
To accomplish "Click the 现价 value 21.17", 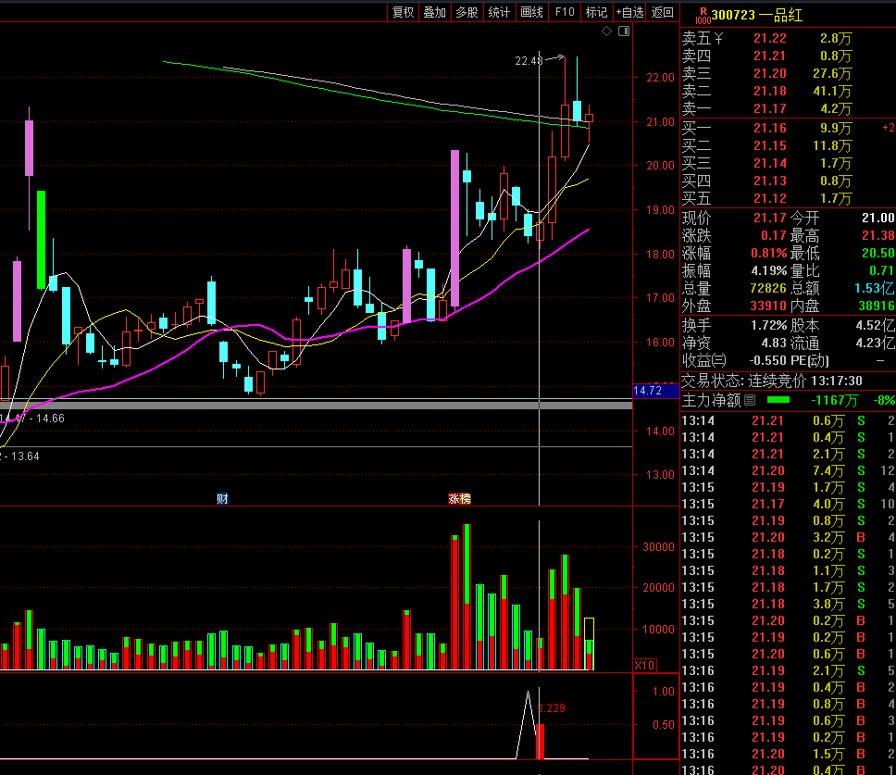I will pyautogui.click(x=770, y=218).
